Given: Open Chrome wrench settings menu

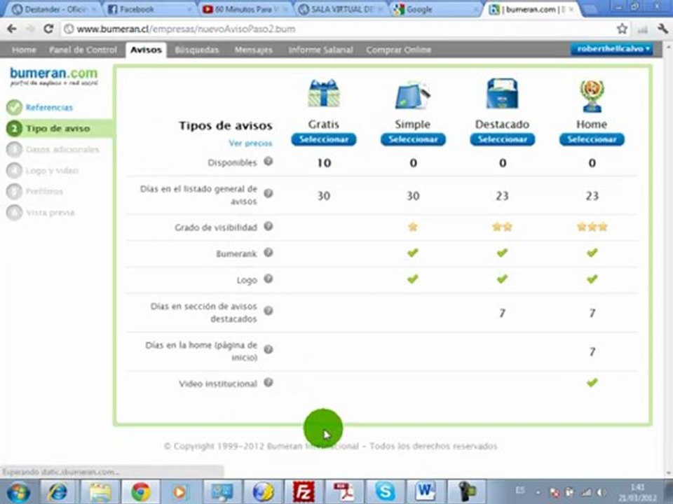Looking at the screenshot, I should click(x=662, y=29).
